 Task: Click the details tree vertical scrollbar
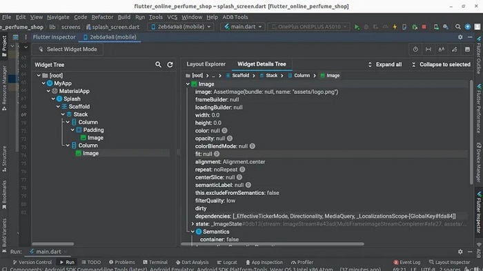tap(471, 132)
